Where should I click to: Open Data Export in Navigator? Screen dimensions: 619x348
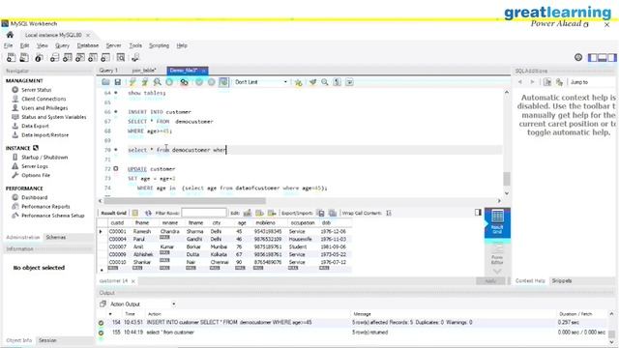click(35, 126)
